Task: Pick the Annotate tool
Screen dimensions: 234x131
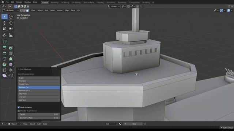Action: tap(4, 35)
